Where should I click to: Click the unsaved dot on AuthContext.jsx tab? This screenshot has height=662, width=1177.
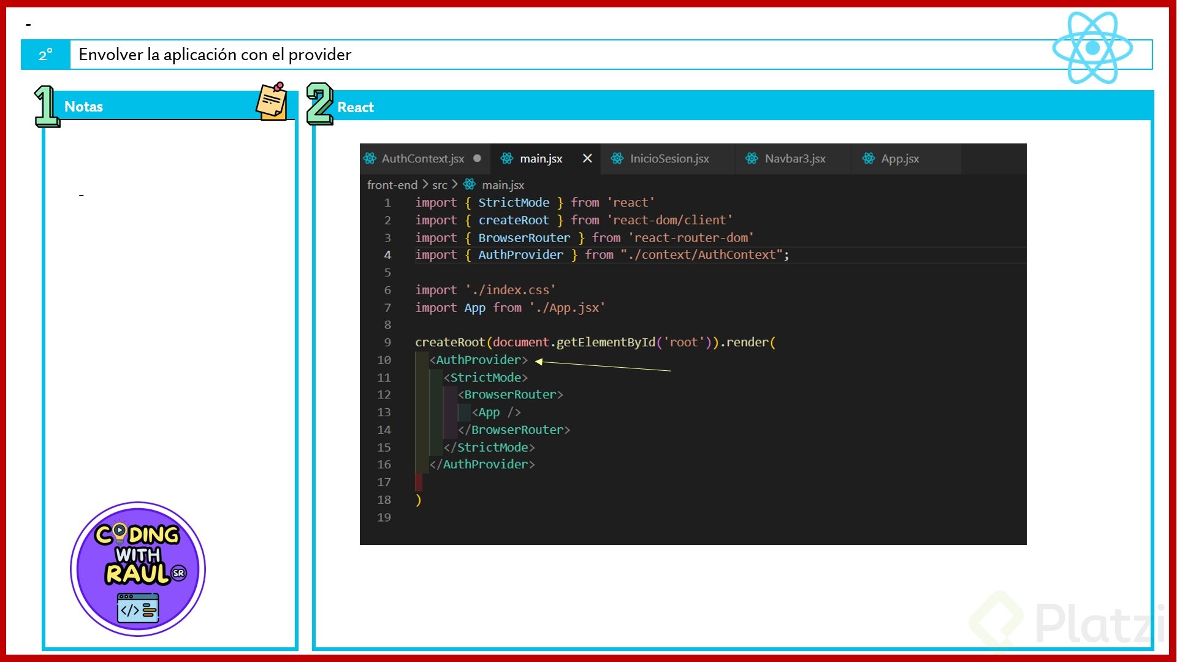pos(478,159)
